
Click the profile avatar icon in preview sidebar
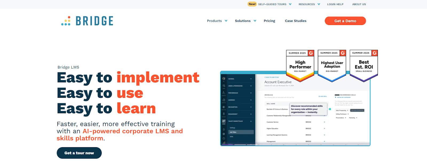click(x=224, y=79)
